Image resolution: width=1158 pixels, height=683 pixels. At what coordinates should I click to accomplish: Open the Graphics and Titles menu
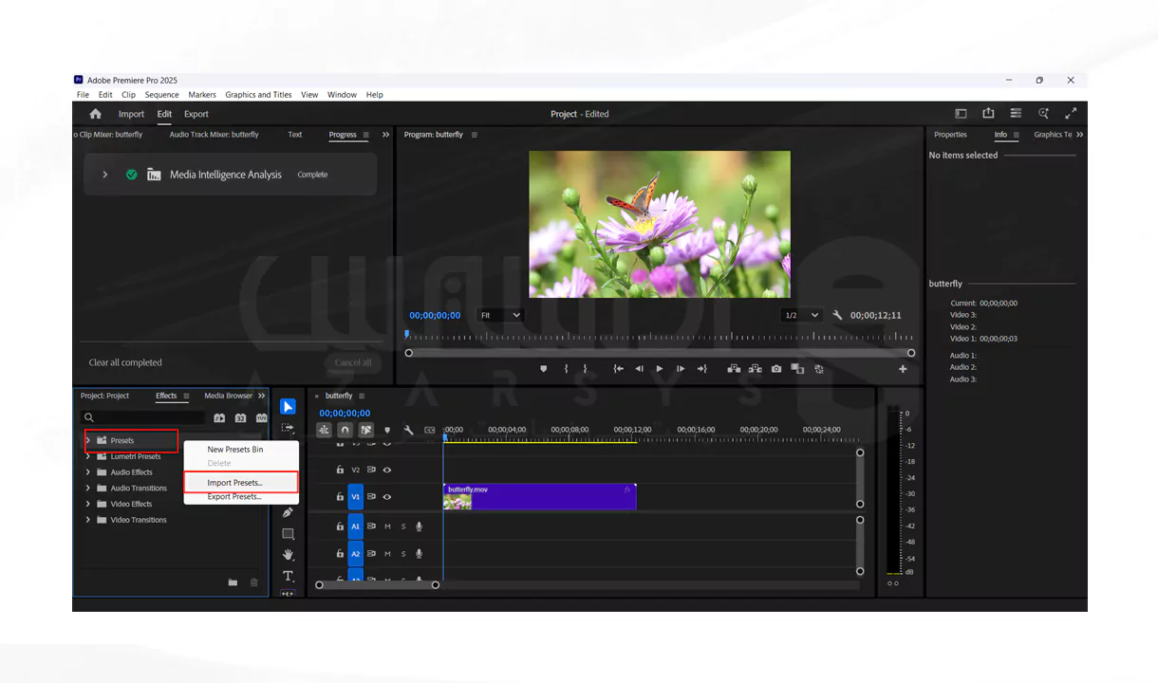[x=258, y=95]
